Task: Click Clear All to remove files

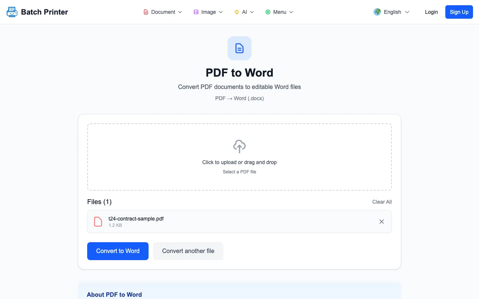Action: (382, 202)
